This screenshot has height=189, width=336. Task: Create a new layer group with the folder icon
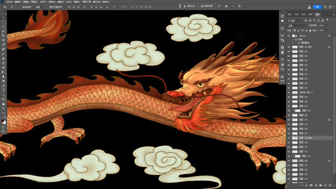[x=321, y=185]
